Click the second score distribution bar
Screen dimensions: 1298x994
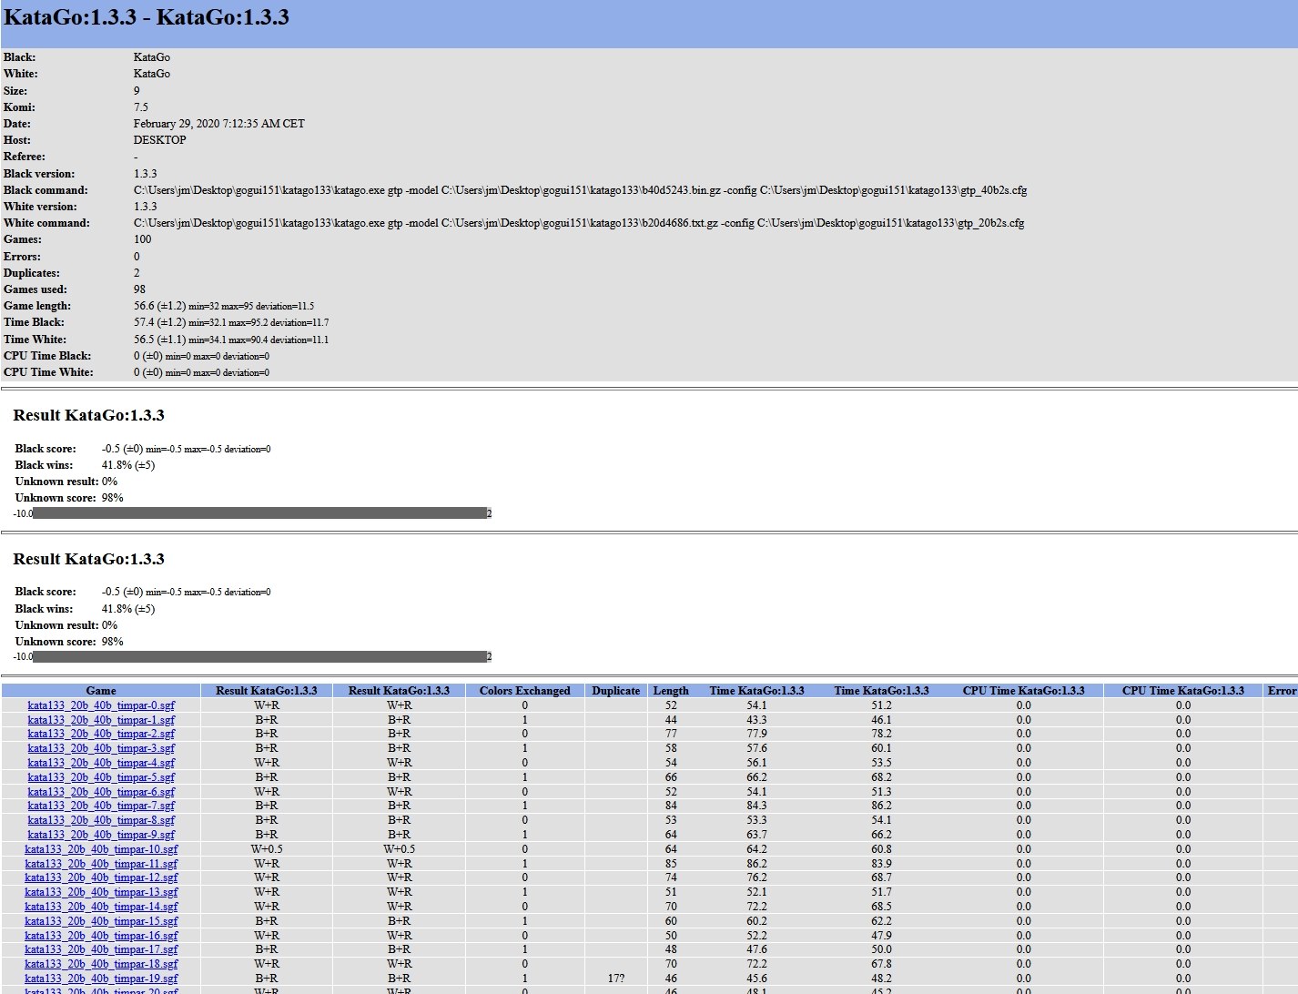(259, 656)
